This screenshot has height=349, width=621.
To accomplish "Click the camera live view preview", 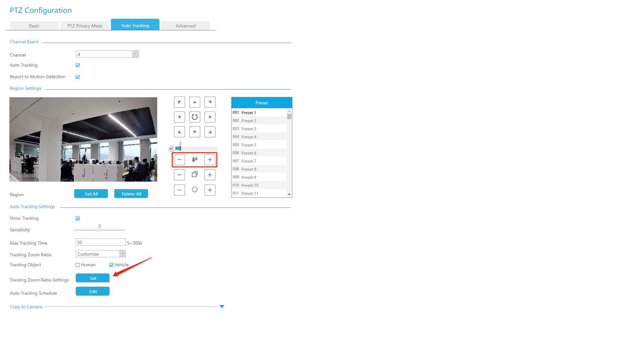I will click(83, 139).
